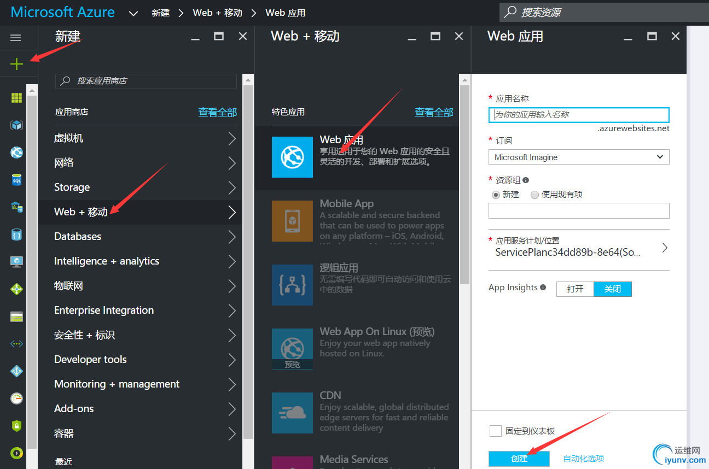The height and width of the screenshot is (469, 709).
Task: Select the 使用现有项 radio button
Action: click(534, 195)
